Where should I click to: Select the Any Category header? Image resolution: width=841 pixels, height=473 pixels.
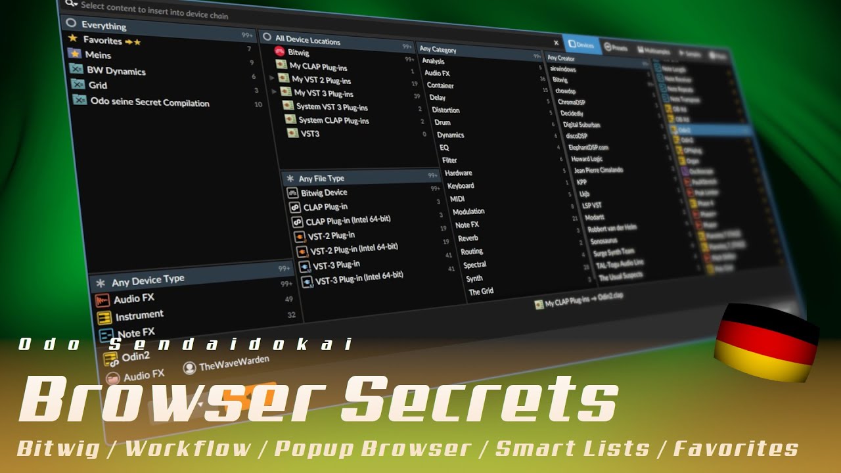coord(482,52)
